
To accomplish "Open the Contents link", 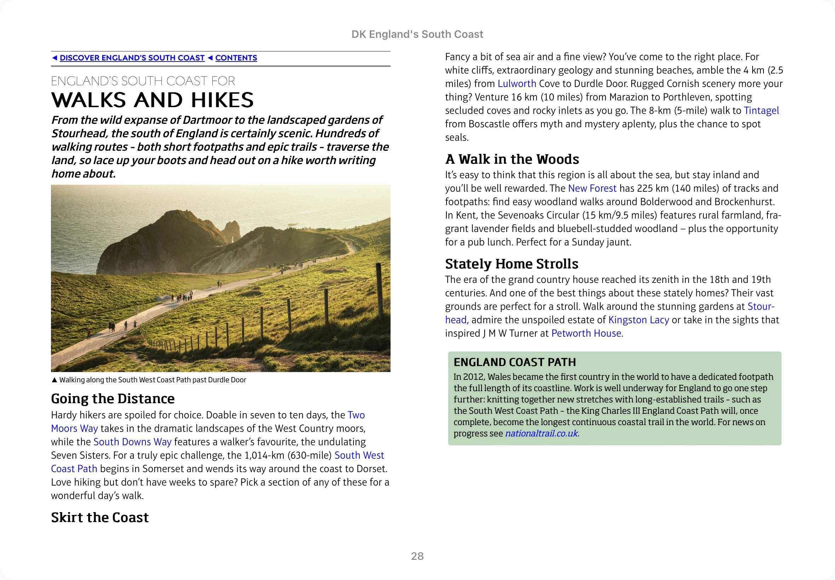I will click(236, 58).
